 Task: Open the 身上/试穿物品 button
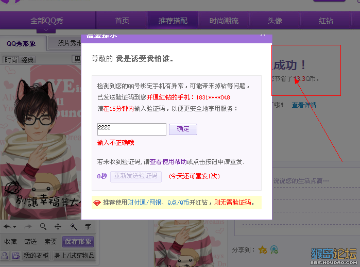pyautogui.click(x=74, y=256)
